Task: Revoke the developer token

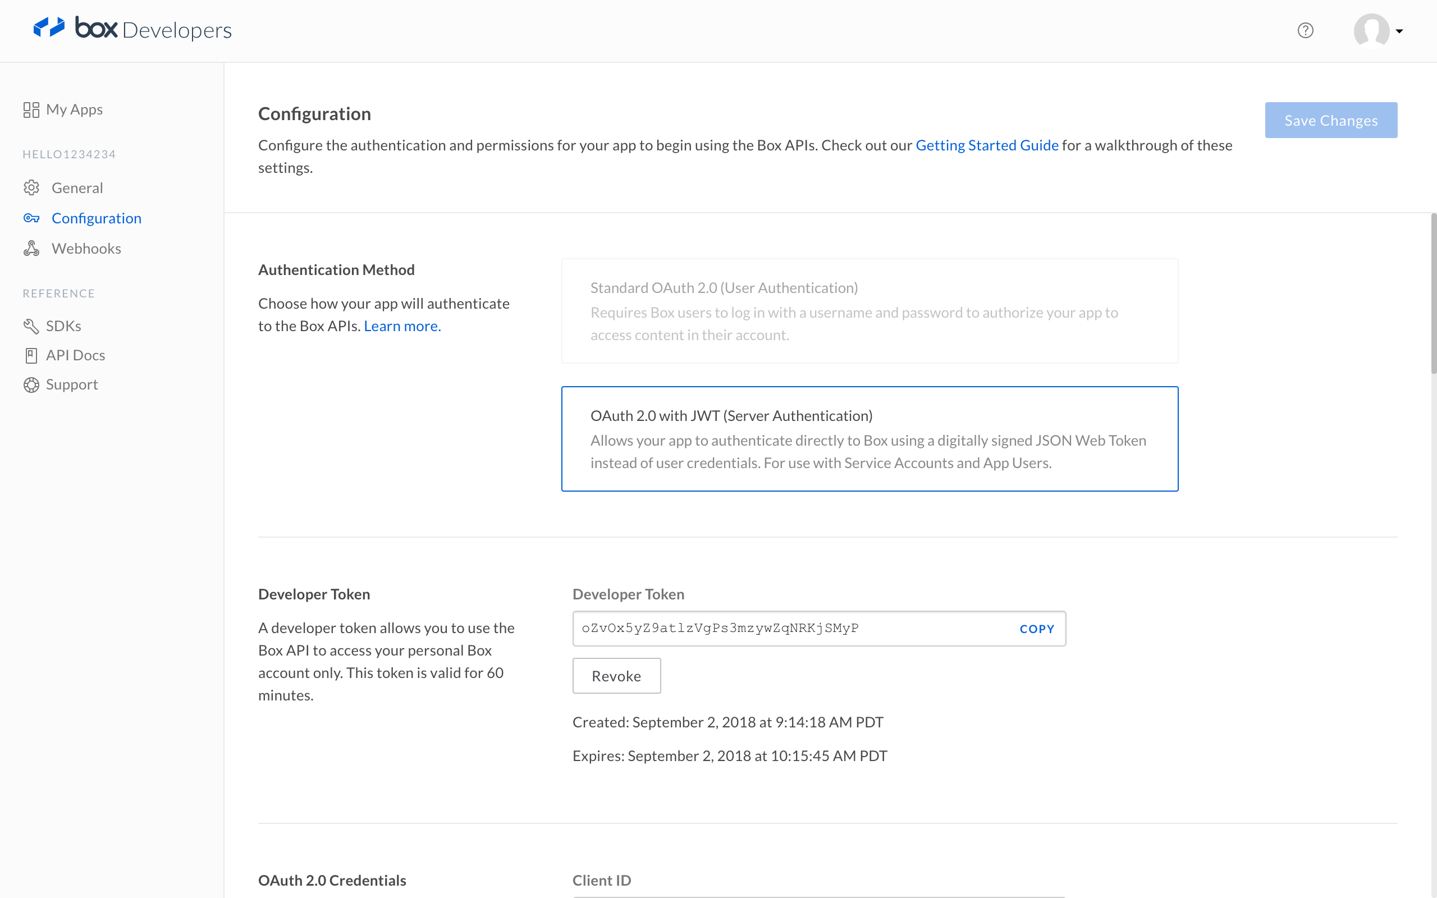Action: [x=616, y=676]
